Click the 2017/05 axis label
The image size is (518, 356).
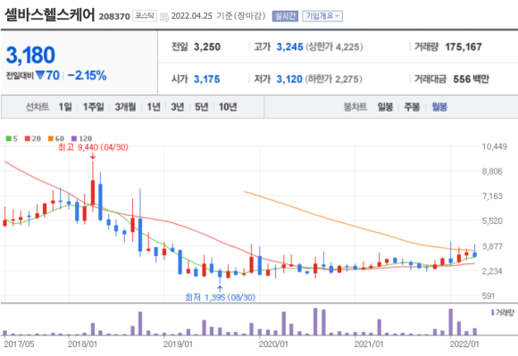point(19,344)
